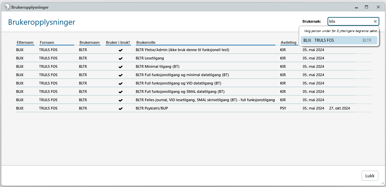Image resolution: width=386 pixels, height=187 pixels.
Task: Click the application logo in title bar
Action: pyautogui.click(x=7, y=7)
